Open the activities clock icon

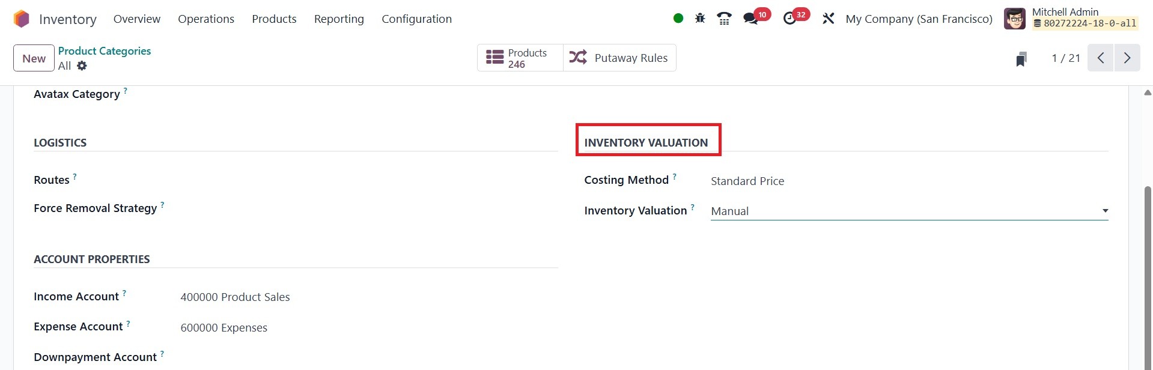[x=789, y=19]
